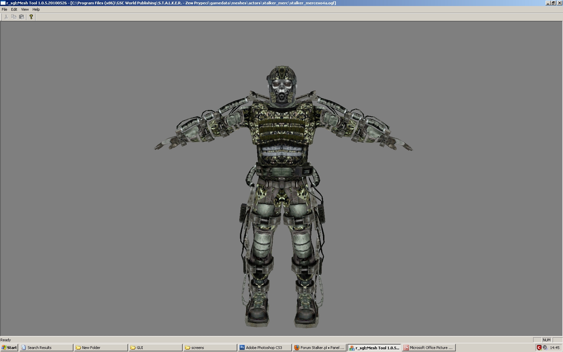Switch to Adobe Photoshop CS3 on taskbar
563x352 pixels.
[265, 348]
